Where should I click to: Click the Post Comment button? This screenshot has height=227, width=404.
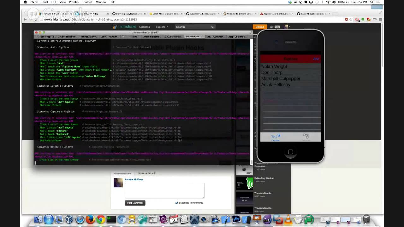point(135,203)
